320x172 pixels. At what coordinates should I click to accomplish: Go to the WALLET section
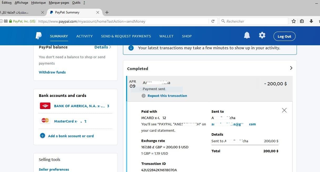[166, 36]
